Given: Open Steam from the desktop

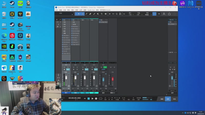Looking at the screenshot, I should click(12, 4).
